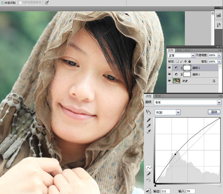Hide the 曲线 1 layer eye
Viewport: 223px width, 194px height.
[169, 74]
